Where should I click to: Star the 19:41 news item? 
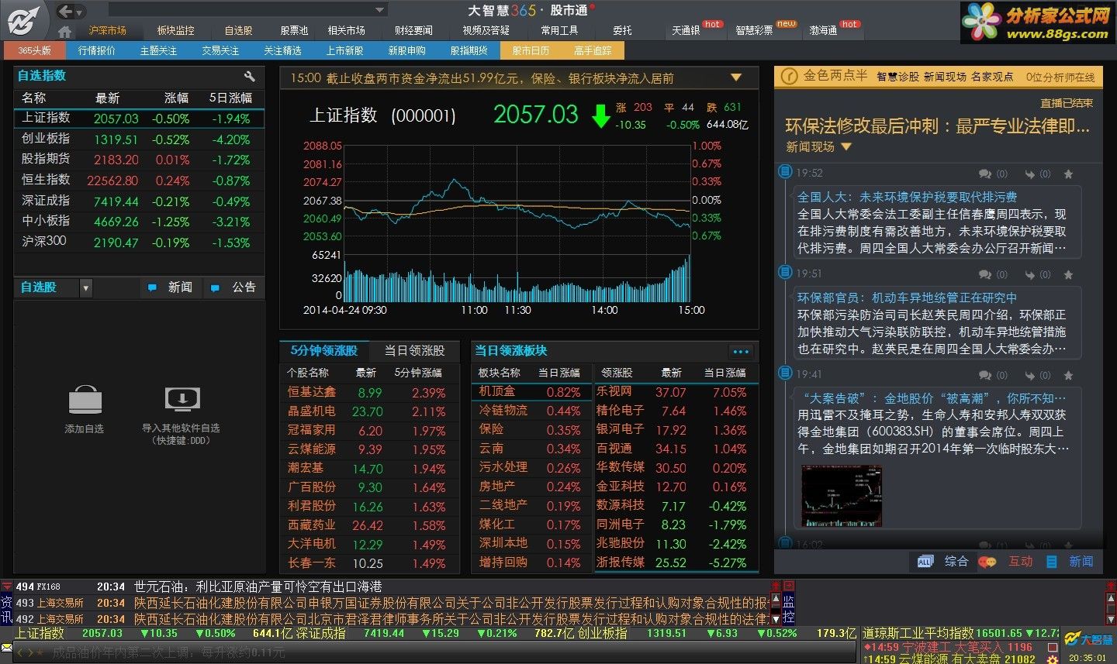(x=1068, y=376)
